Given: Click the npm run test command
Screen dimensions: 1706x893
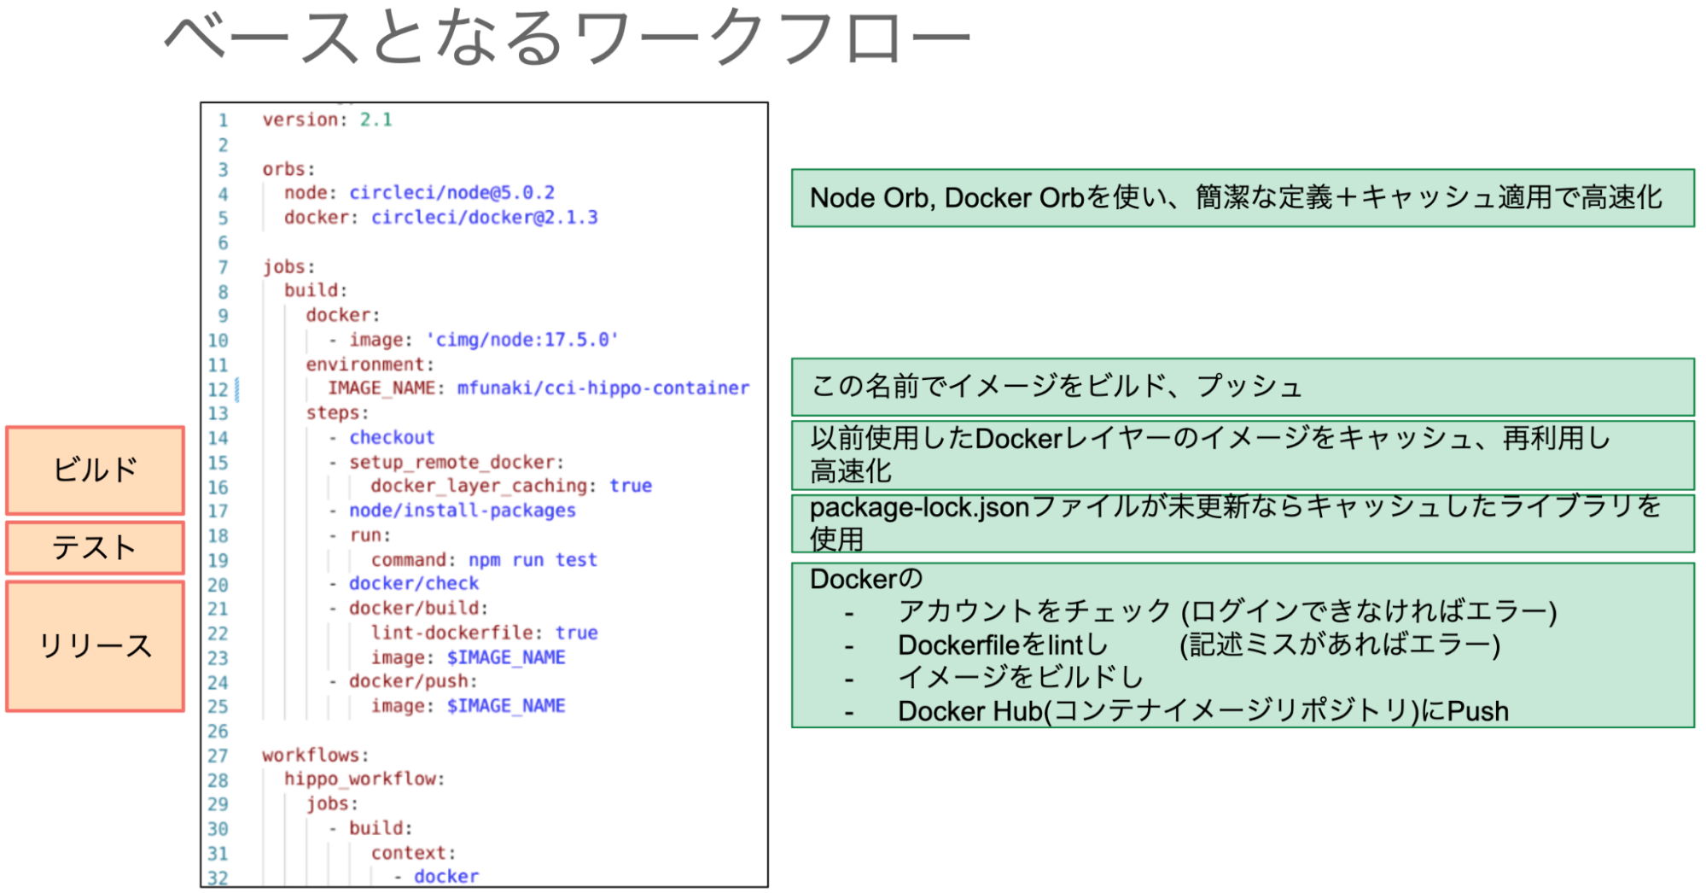Looking at the screenshot, I should 532,560.
